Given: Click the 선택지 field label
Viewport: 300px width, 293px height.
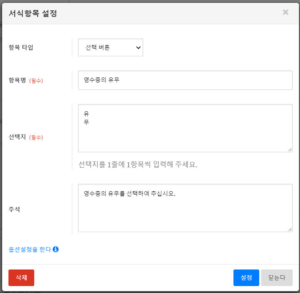Looking at the screenshot, I should coord(17,137).
